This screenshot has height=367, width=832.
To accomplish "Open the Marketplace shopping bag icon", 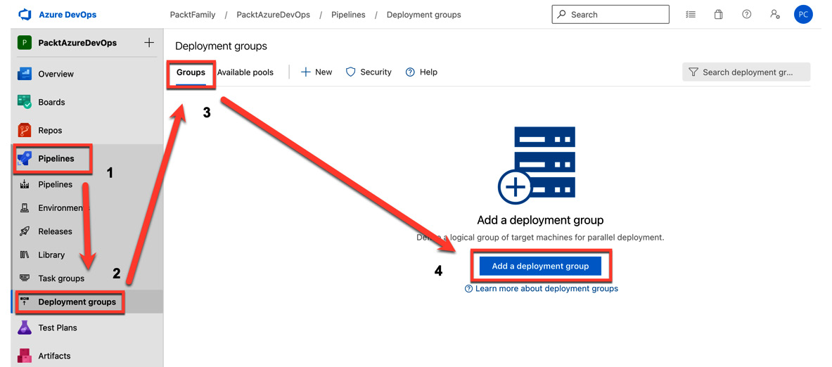I will pos(719,15).
